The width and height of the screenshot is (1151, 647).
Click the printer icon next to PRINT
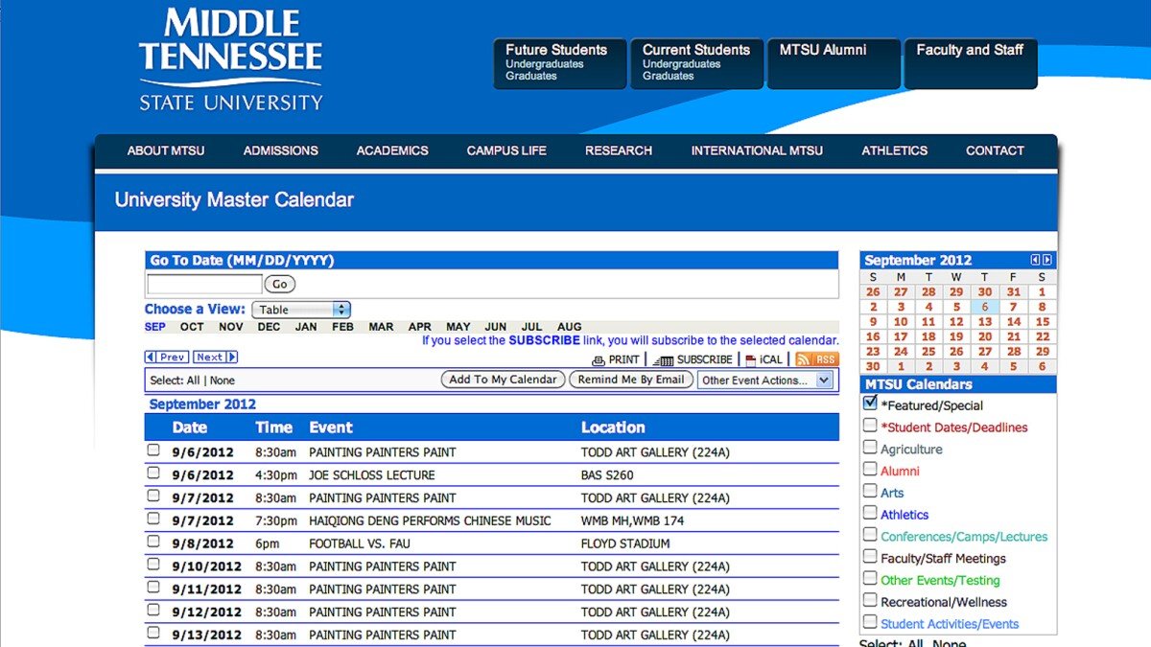(599, 360)
